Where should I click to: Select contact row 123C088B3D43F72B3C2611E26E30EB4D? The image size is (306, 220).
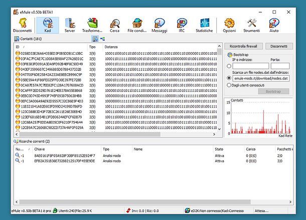116,112
